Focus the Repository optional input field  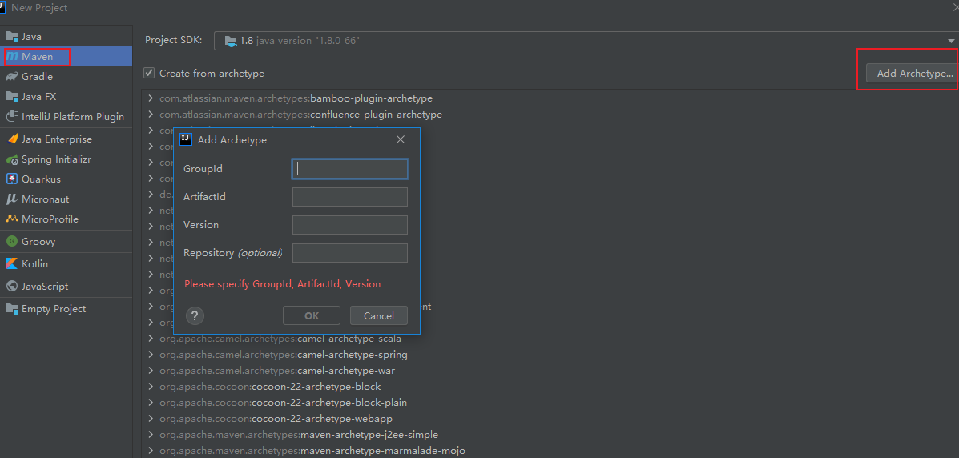350,253
